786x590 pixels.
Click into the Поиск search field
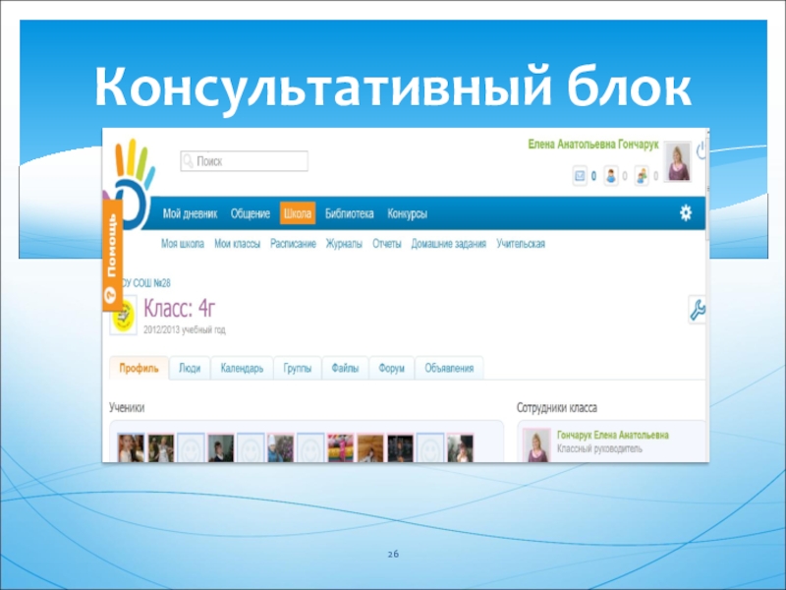click(244, 161)
